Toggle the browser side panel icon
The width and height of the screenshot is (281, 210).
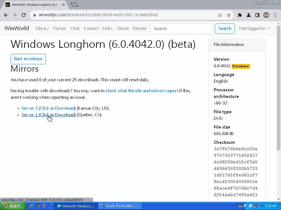(257, 15)
